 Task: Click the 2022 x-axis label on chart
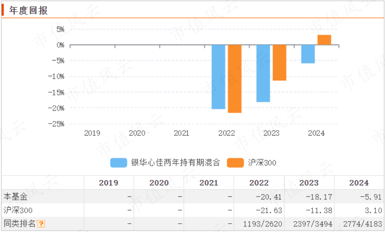click(x=227, y=133)
